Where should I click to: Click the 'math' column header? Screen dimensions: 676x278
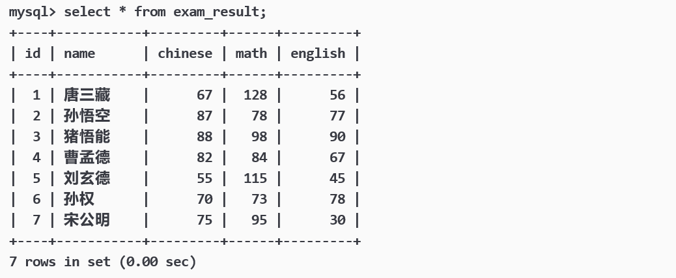point(251,53)
